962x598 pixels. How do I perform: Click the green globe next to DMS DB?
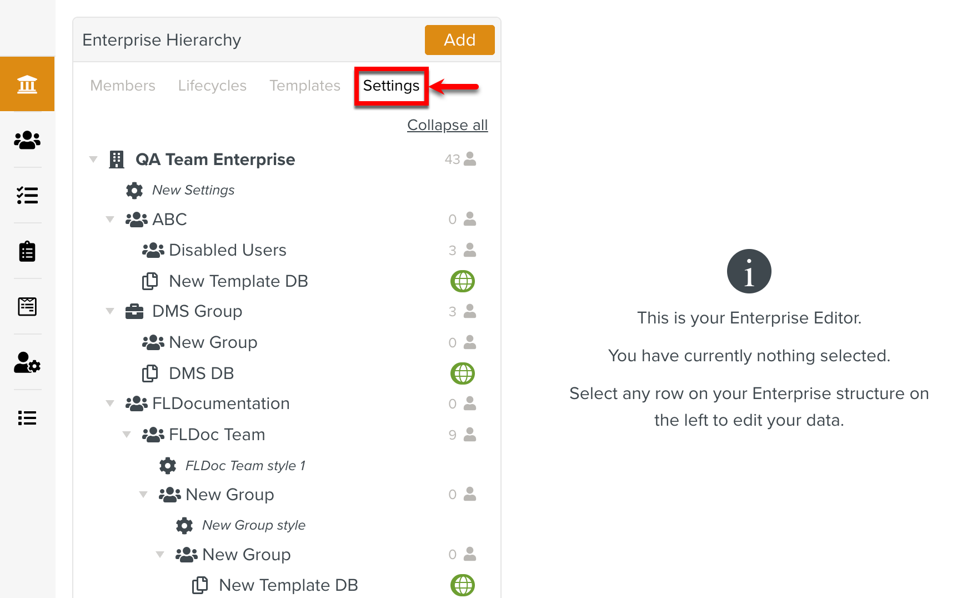click(x=462, y=373)
